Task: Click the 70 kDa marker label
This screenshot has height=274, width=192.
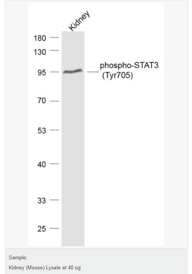Action: (42, 101)
